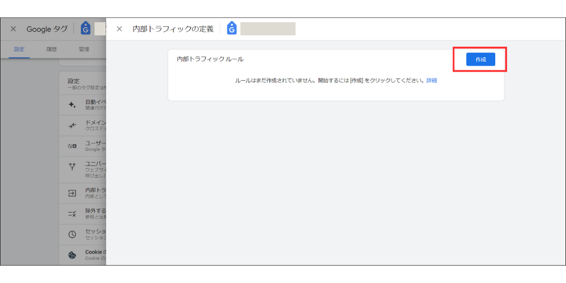This screenshot has width=566, height=283.
Task: Select the 管理 tab
Action: coord(84,49)
